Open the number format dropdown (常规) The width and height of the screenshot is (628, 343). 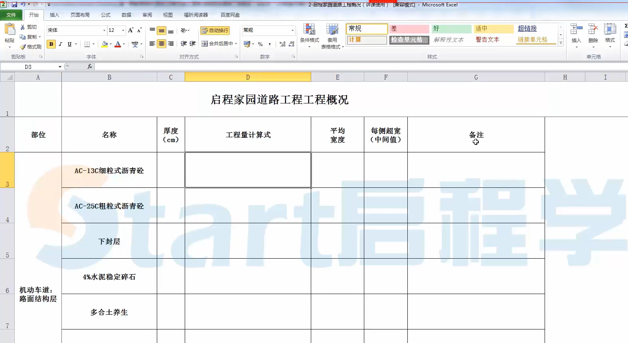point(292,30)
